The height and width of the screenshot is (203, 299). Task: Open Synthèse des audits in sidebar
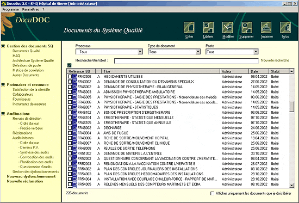coord(34,152)
